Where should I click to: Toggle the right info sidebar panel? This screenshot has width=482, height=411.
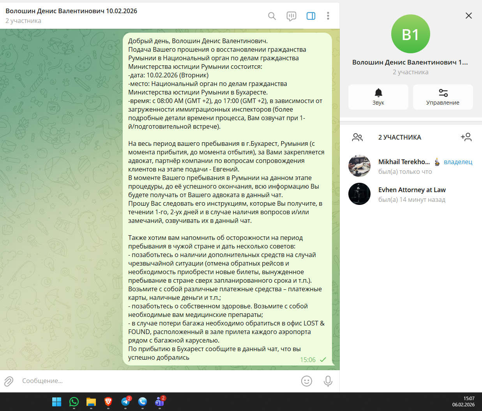pos(311,16)
